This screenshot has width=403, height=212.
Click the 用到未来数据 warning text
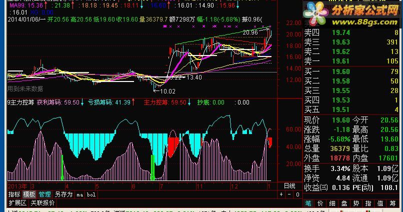pyautogui.click(x=25, y=89)
